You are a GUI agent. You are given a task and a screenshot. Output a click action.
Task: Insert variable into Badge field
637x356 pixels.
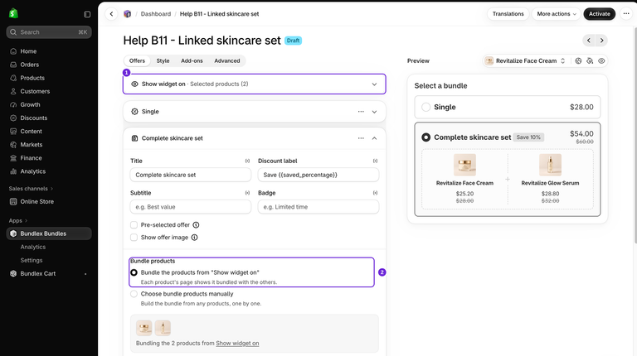click(375, 193)
